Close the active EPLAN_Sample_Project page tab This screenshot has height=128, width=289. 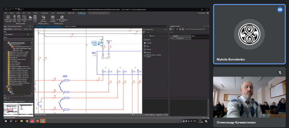(x=63, y=26)
